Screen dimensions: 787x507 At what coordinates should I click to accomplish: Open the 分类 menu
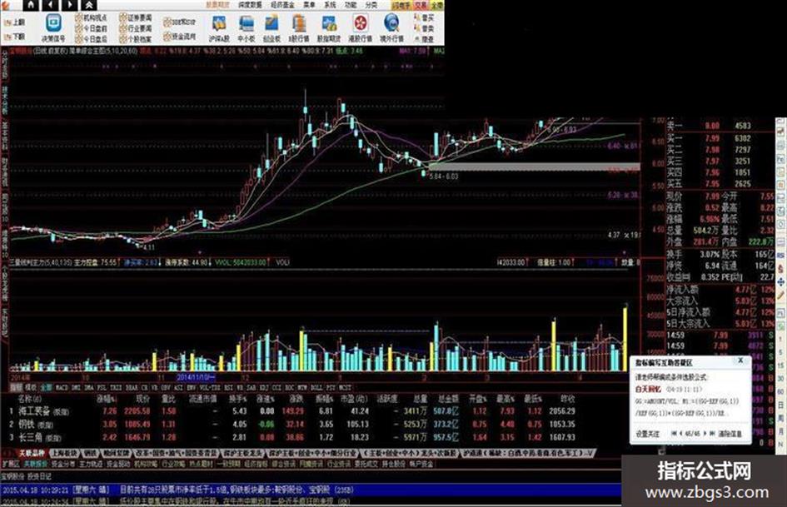coord(371,5)
